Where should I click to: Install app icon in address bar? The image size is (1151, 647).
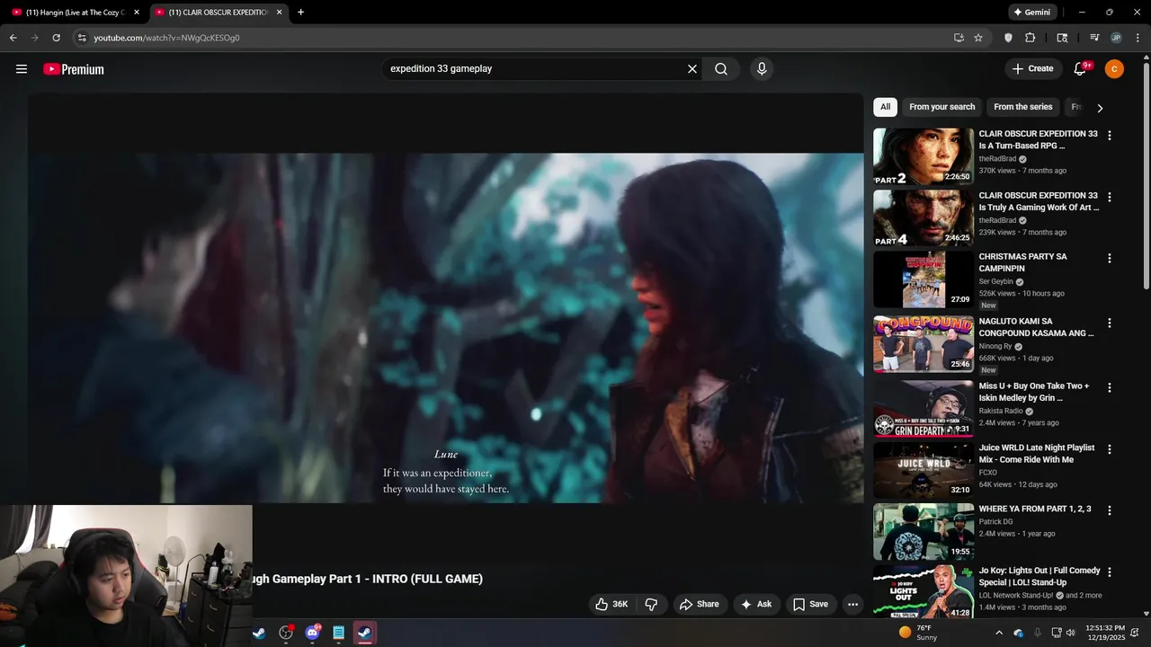pos(959,38)
